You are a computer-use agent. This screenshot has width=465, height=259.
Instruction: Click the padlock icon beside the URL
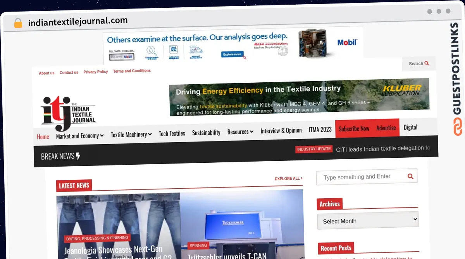(x=18, y=23)
